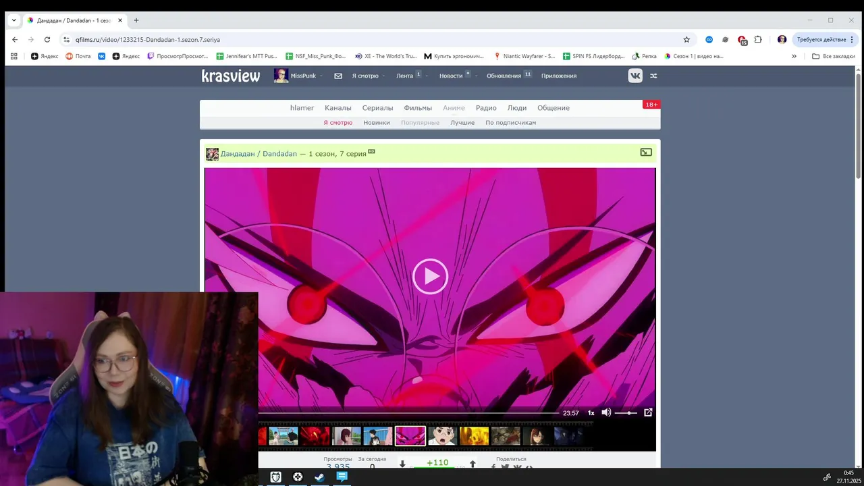864x486 pixels.
Task: Select the wide-eyed boy with glasses thumbnail
Action: tap(442, 436)
